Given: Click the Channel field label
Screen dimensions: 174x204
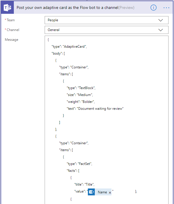Looking at the screenshot, I should 13,30.
